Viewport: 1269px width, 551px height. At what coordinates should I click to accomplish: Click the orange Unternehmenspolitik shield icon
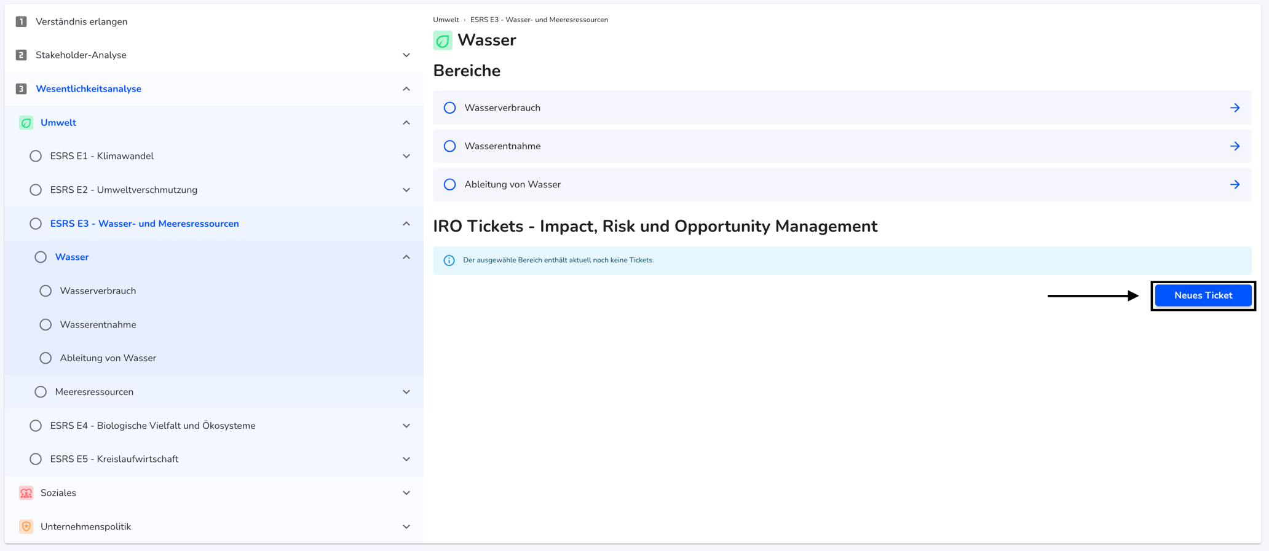pyautogui.click(x=26, y=526)
